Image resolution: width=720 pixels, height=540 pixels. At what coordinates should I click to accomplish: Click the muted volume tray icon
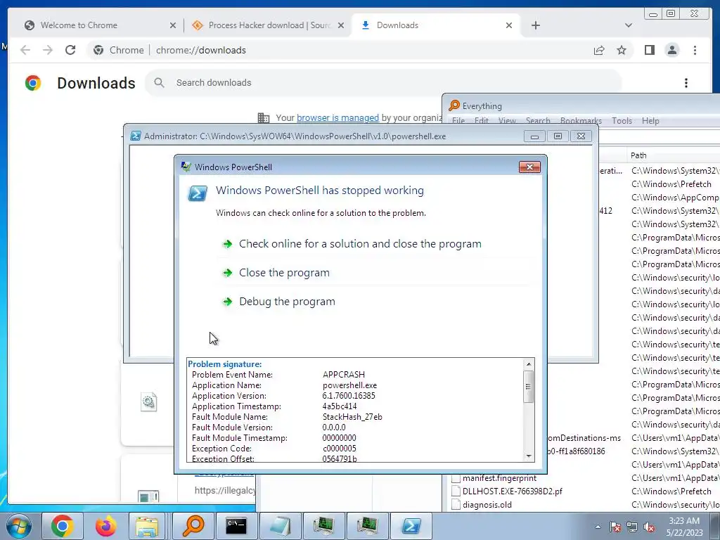coord(649,527)
